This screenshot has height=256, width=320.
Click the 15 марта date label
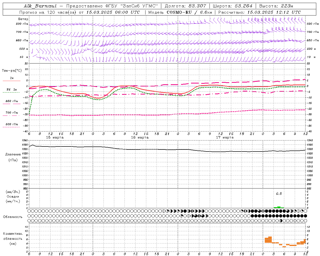[55, 137]
